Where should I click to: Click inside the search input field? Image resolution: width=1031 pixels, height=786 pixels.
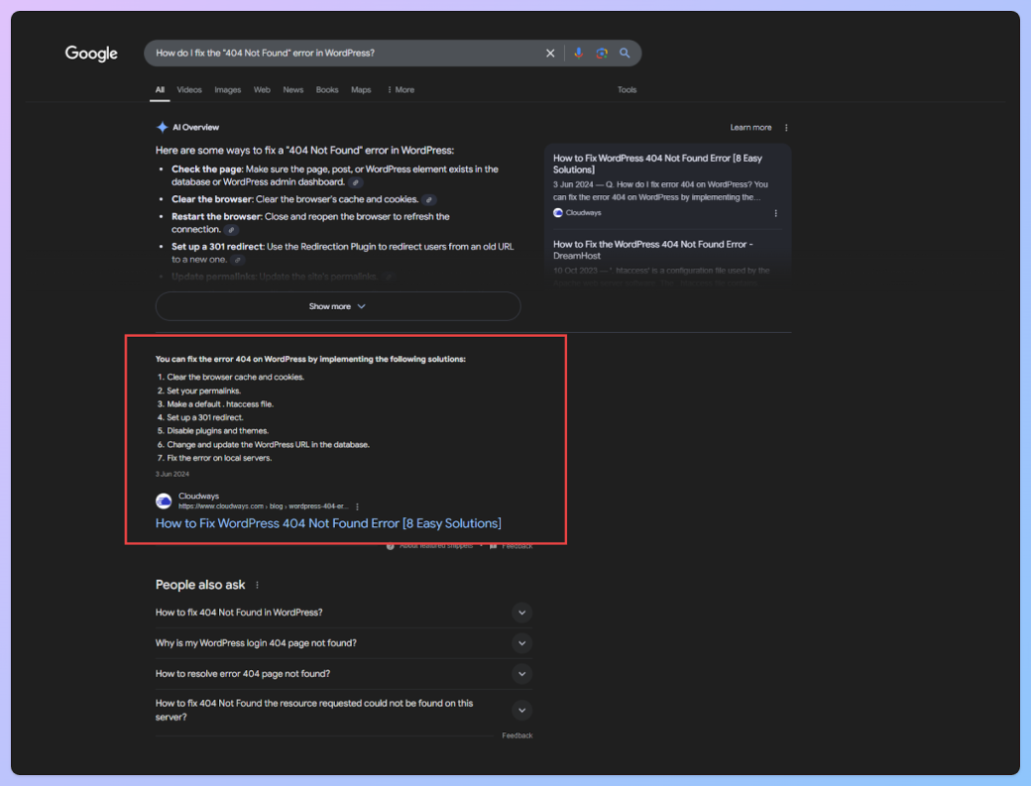point(327,53)
